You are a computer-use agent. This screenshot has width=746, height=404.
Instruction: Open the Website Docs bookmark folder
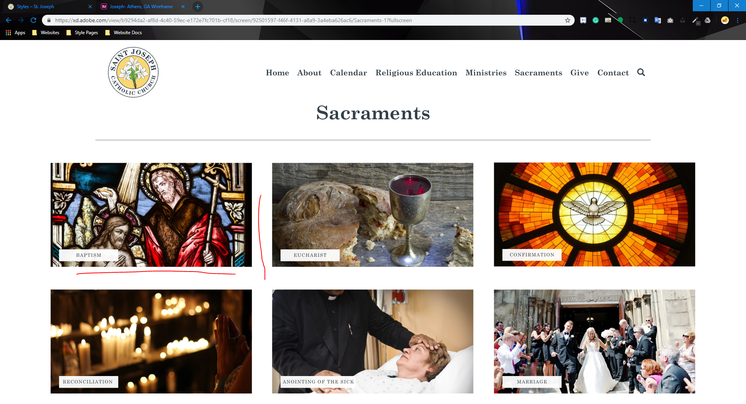123,33
